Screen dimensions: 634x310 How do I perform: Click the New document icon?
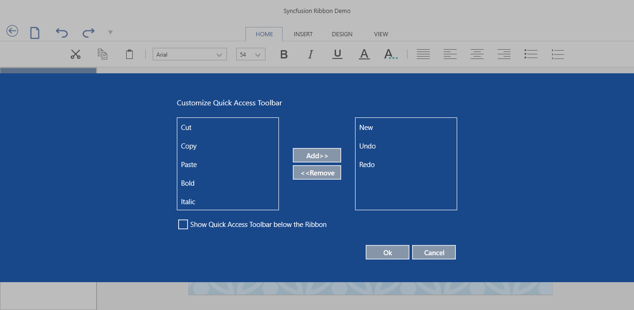click(x=34, y=32)
